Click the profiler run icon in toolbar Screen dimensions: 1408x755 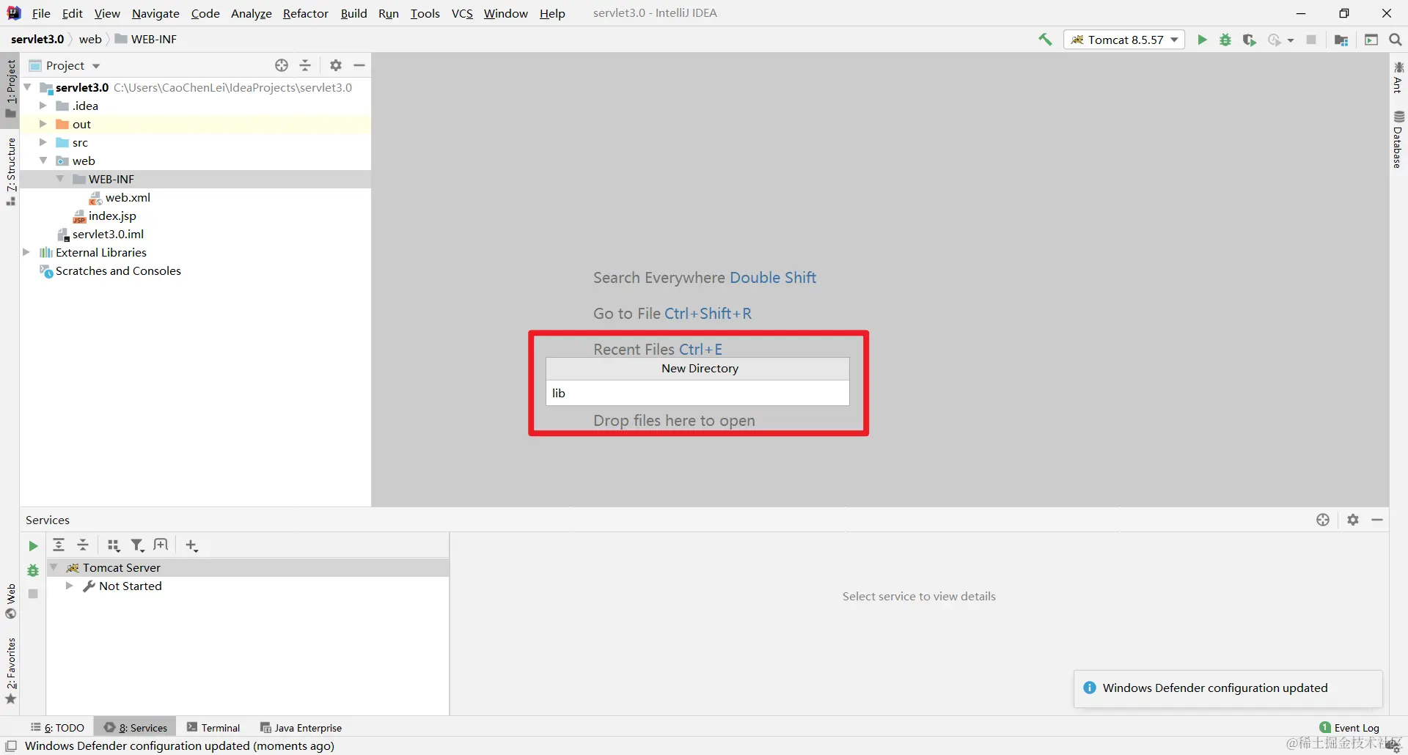pyautogui.click(x=1275, y=40)
